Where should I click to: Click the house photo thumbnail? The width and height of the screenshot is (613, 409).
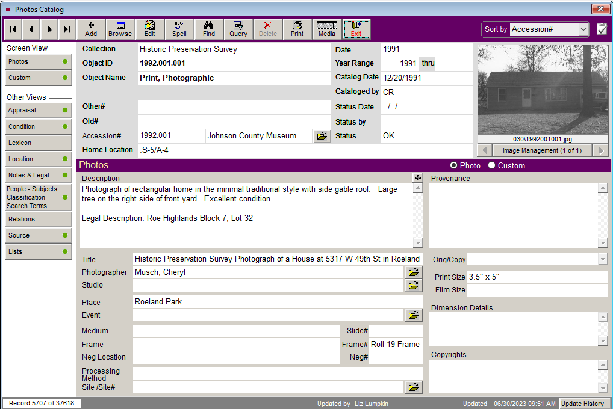543,89
